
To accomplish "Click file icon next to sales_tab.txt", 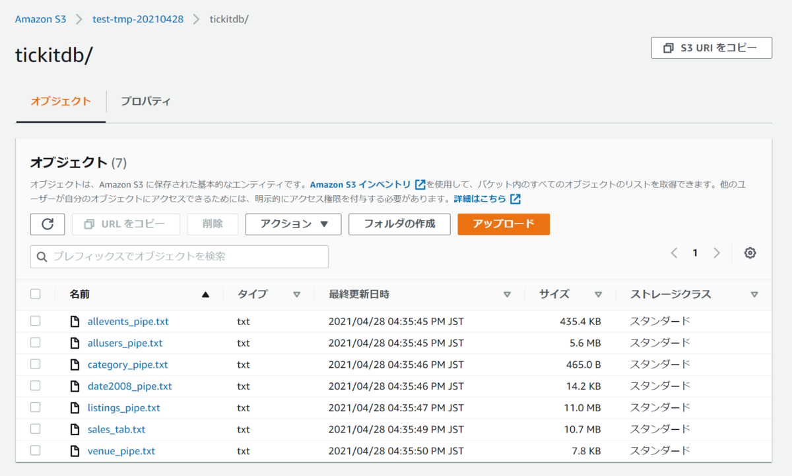I will coord(75,429).
